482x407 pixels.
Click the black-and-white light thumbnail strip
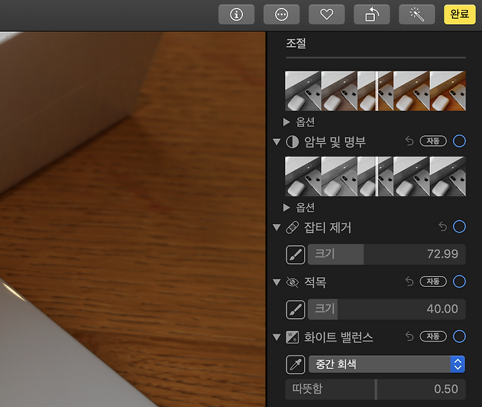(x=376, y=176)
